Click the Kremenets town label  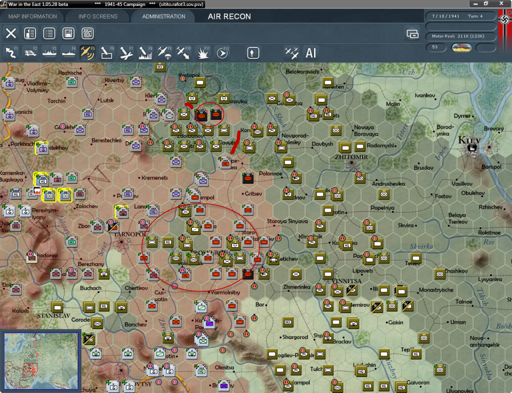(154, 178)
